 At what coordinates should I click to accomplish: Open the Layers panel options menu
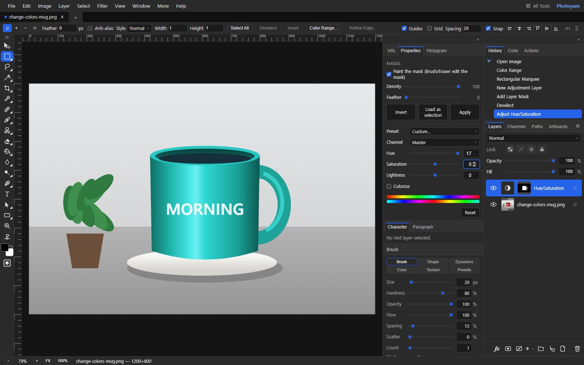pyautogui.click(x=577, y=126)
